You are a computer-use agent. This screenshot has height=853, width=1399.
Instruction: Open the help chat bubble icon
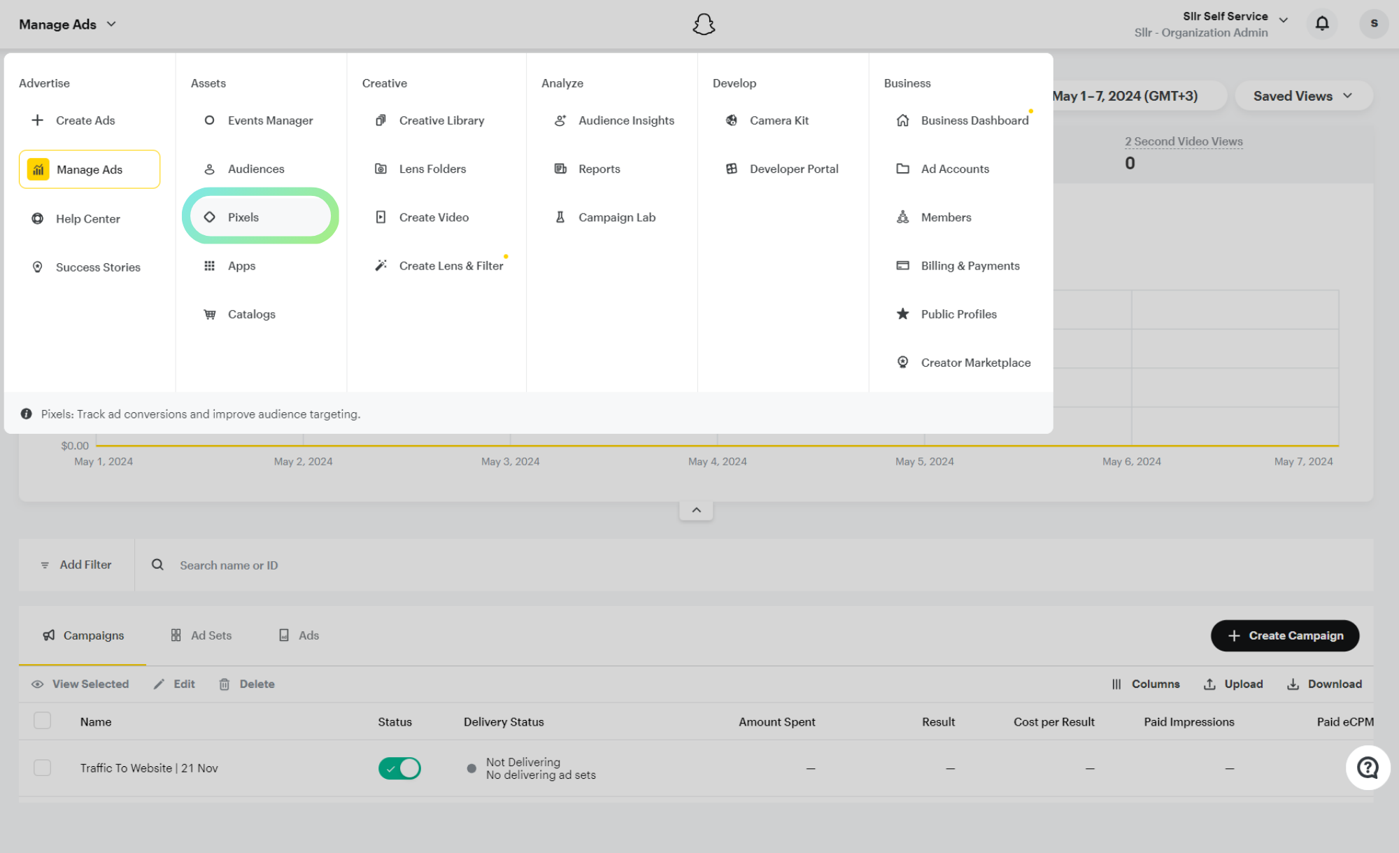(x=1367, y=768)
